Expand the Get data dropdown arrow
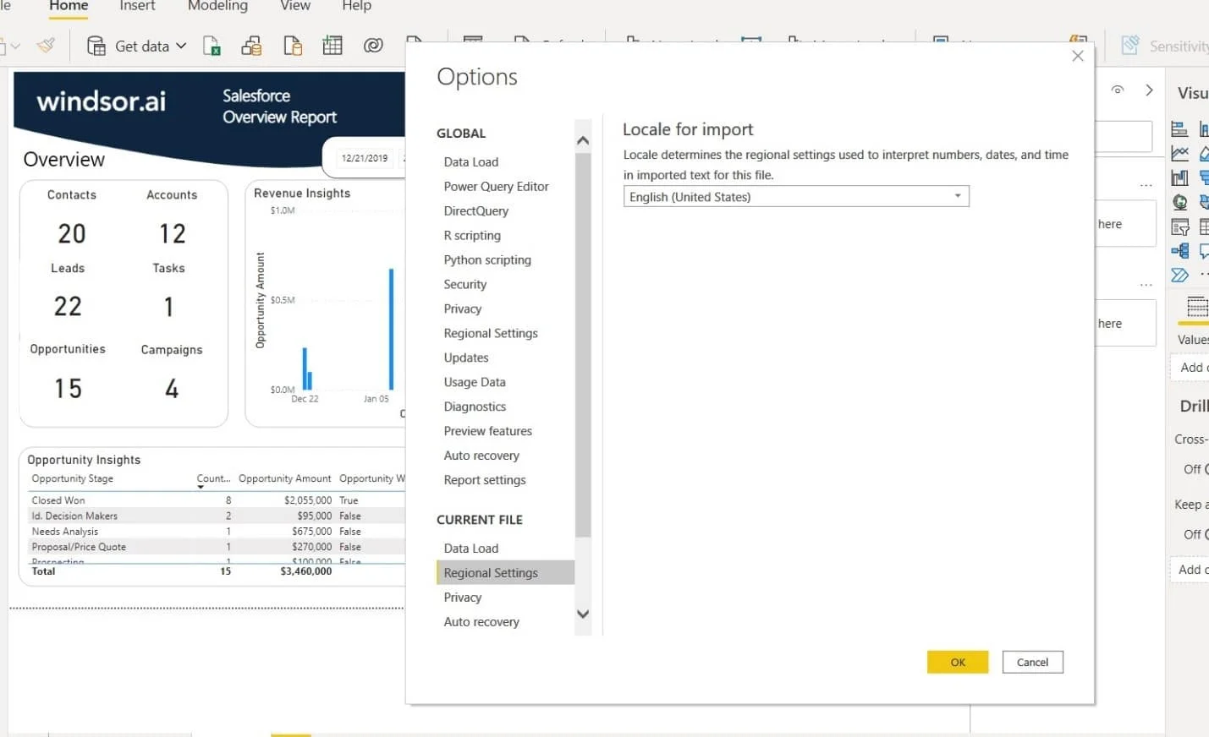 point(181,46)
